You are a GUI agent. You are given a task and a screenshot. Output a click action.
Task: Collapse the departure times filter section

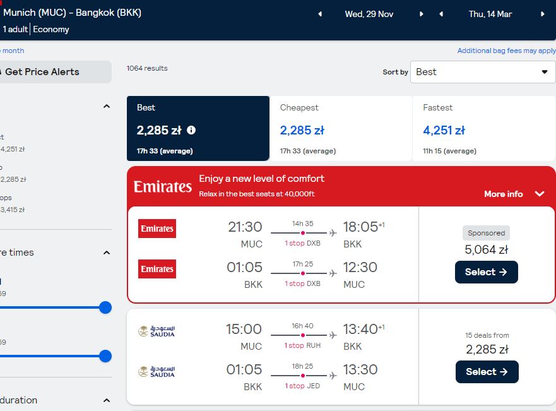pyautogui.click(x=107, y=253)
